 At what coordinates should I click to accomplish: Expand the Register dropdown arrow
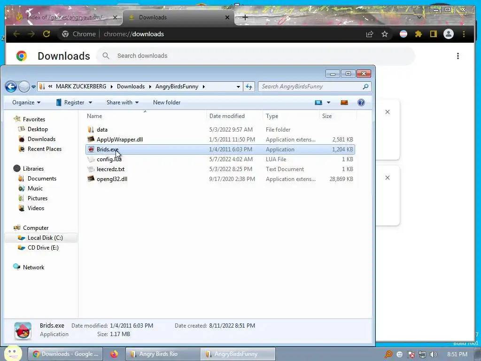90,102
